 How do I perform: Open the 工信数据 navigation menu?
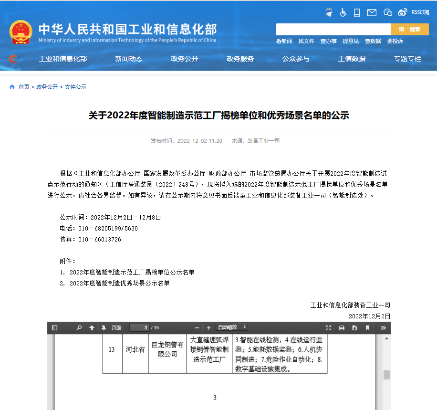(x=352, y=59)
